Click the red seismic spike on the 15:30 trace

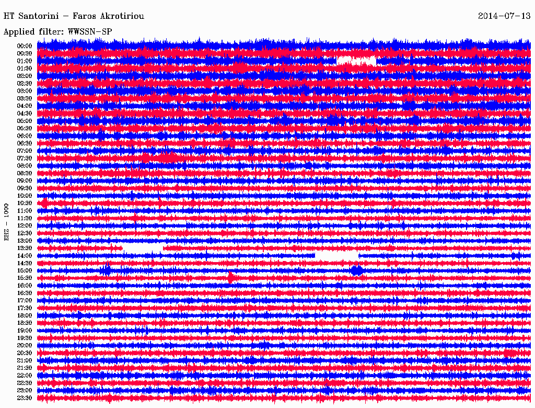[x=231, y=278]
